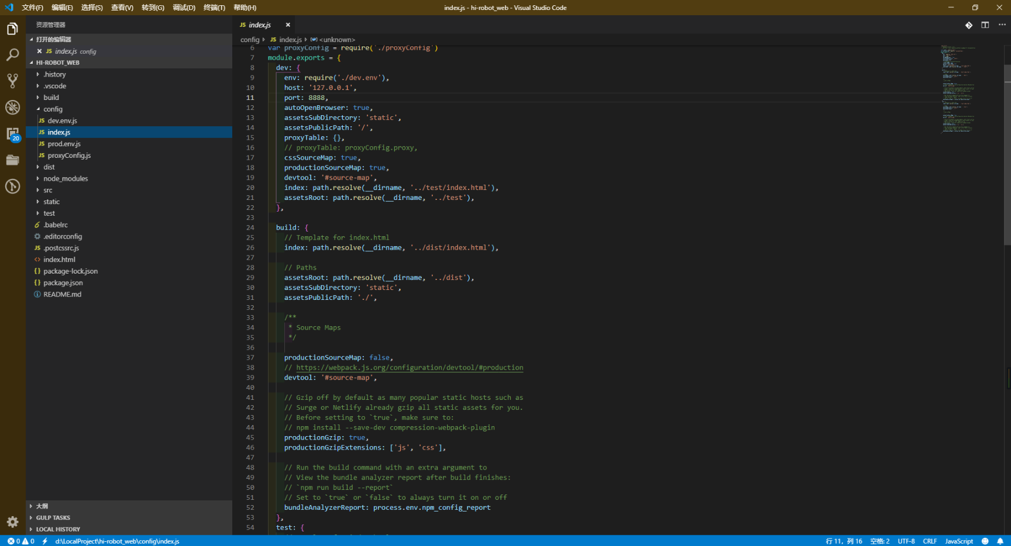Click line and column indicator 行 11, 列 16
The height and width of the screenshot is (546, 1011).
pos(844,541)
